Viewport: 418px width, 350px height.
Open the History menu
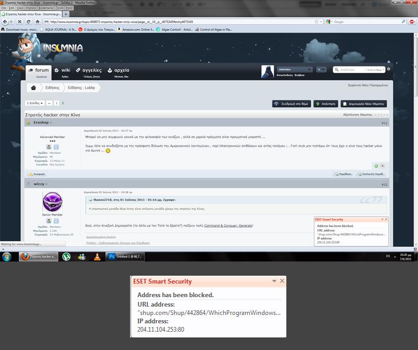click(31, 8)
